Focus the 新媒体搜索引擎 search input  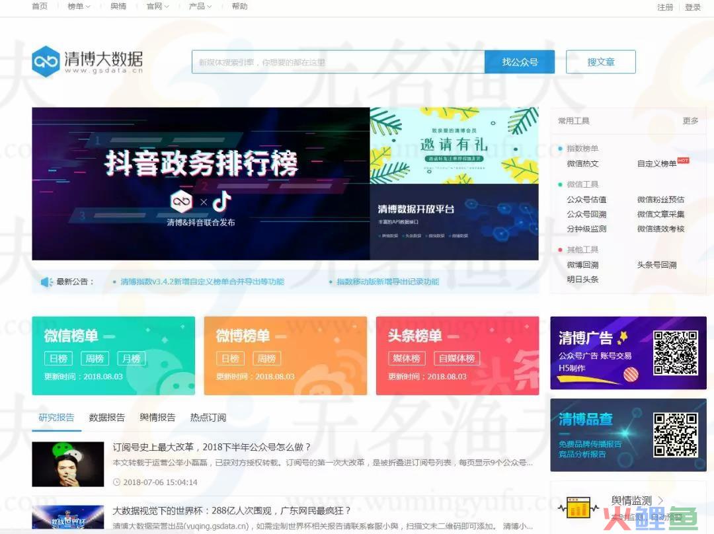coord(338,62)
